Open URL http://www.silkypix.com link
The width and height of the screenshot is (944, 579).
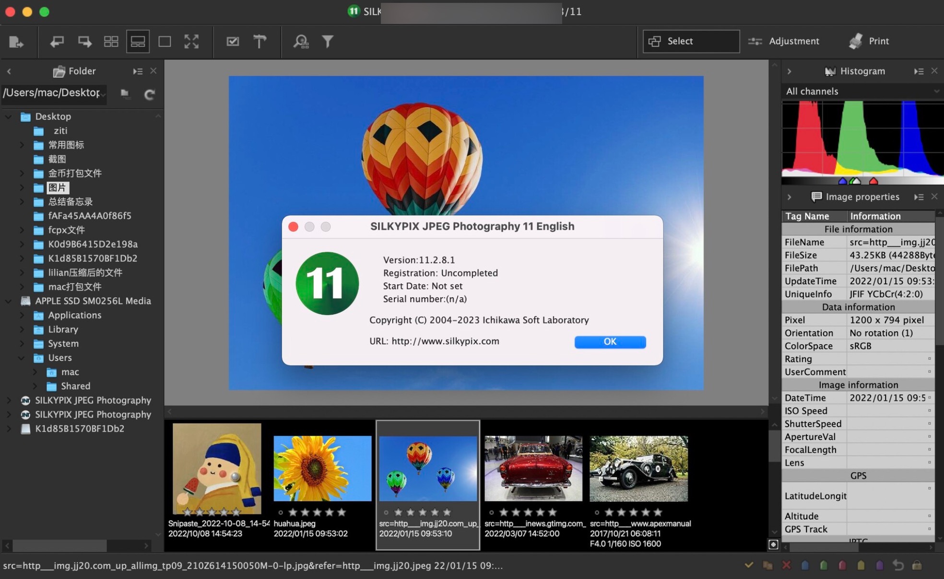point(445,341)
